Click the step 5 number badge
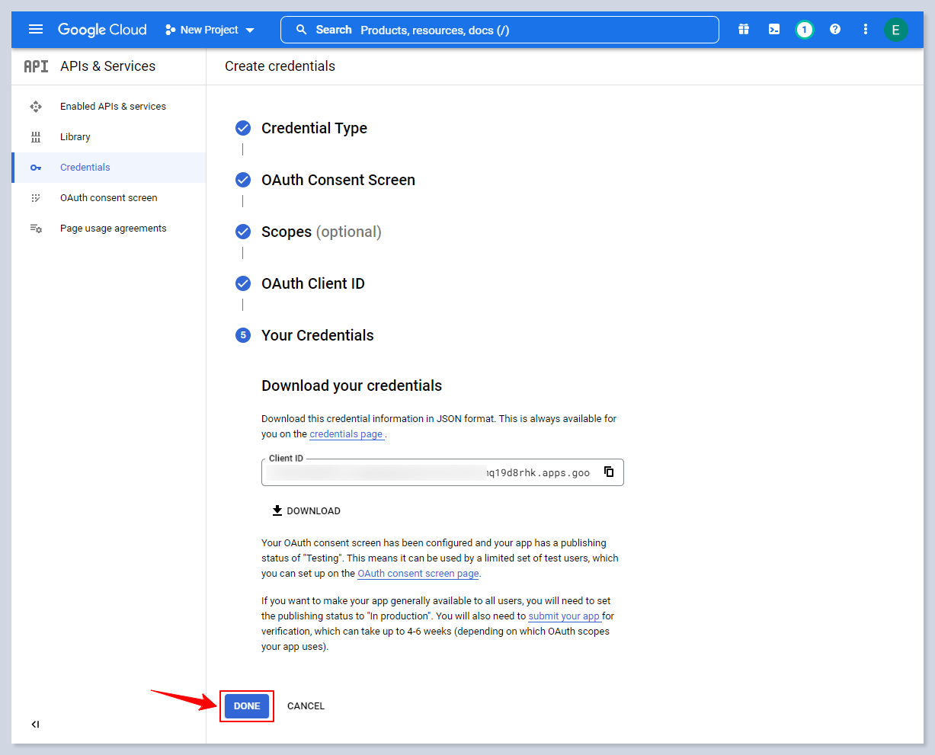This screenshot has width=935, height=755. coord(243,335)
